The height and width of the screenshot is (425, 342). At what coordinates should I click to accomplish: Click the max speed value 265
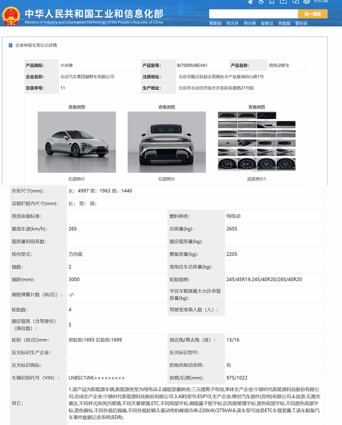72,229
